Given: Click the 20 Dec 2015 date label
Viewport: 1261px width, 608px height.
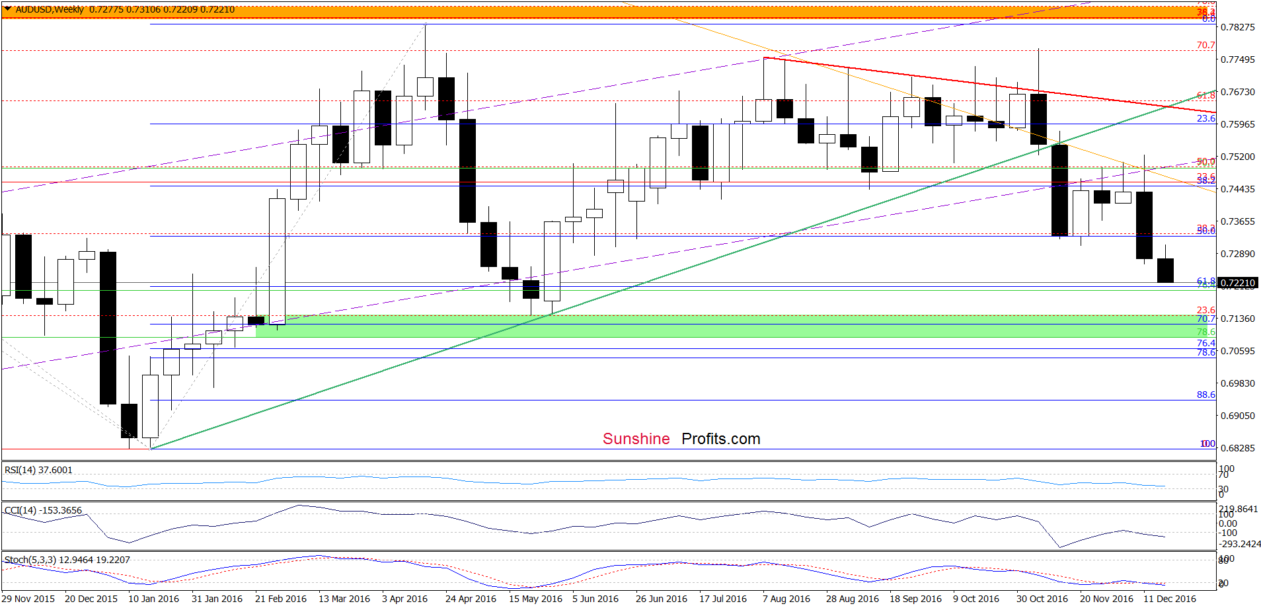Looking at the screenshot, I should (91, 599).
